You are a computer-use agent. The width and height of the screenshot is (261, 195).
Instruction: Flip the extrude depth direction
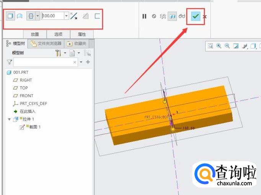(x=74, y=16)
